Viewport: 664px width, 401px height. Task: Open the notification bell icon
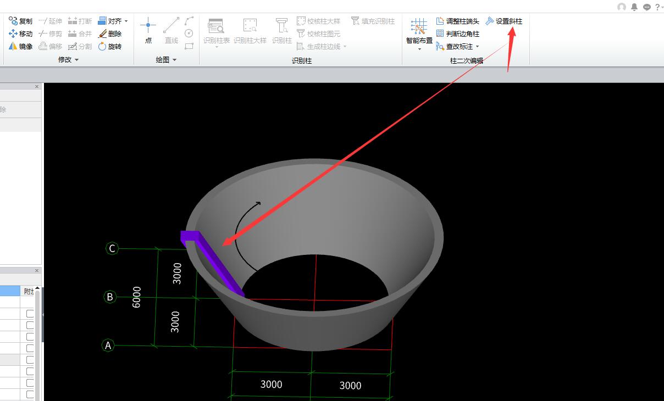click(634, 7)
